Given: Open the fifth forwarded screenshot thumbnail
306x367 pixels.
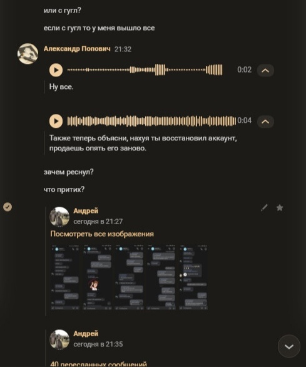Looking at the screenshot, I should coord(193,277).
